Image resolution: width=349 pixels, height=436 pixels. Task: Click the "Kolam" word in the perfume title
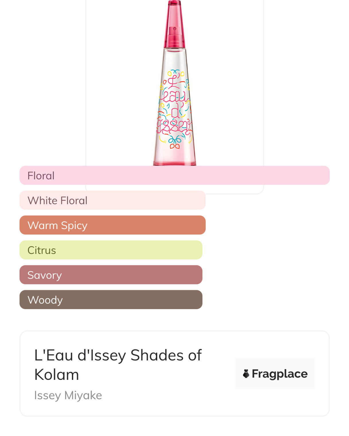tap(56, 375)
